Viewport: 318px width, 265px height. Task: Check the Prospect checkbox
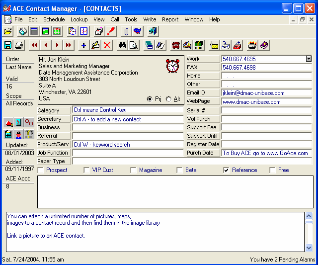coord(41,170)
